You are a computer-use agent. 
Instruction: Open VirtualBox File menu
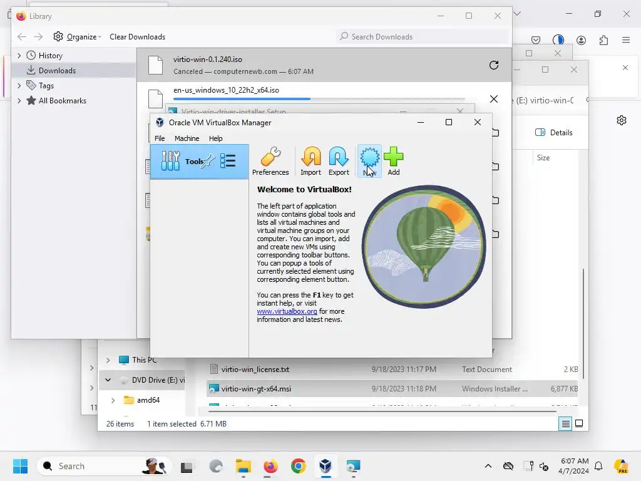[160, 138]
